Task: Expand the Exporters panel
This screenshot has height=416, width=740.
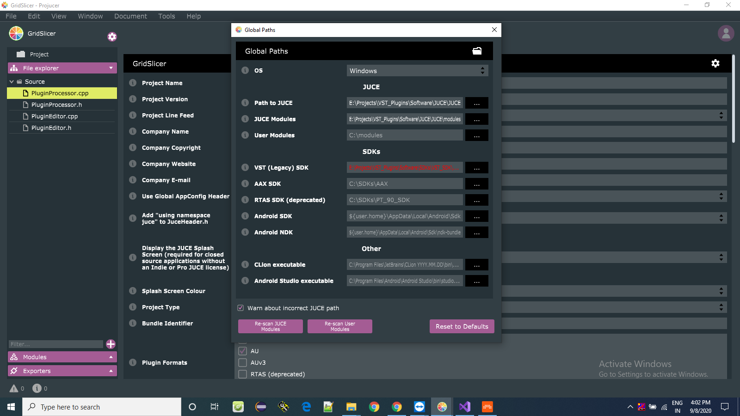Action: 62,371
